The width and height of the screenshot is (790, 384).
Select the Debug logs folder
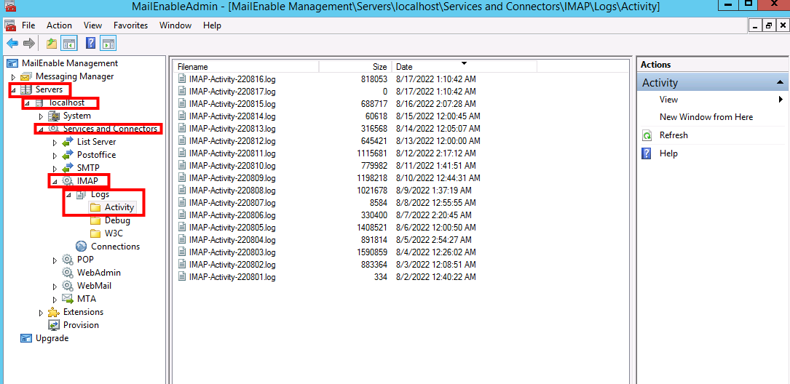(117, 220)
